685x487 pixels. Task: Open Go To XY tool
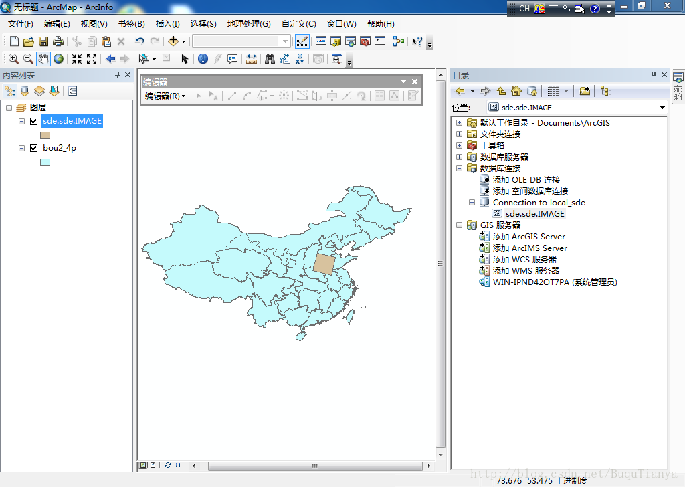click(300, 59)
